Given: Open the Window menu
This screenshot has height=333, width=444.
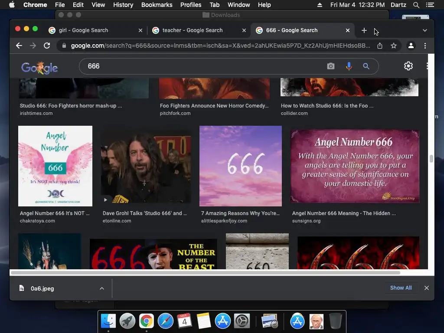Looking at the screenshot, I should (239, 5).
